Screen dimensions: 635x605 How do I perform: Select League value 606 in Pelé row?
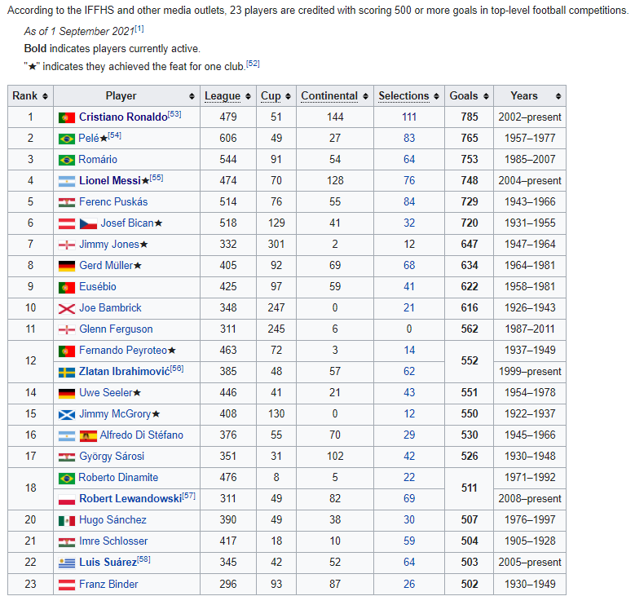coord(228,139)
